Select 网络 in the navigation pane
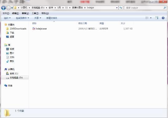This screenshot has width=168, height=118. (x=10, y=86)
